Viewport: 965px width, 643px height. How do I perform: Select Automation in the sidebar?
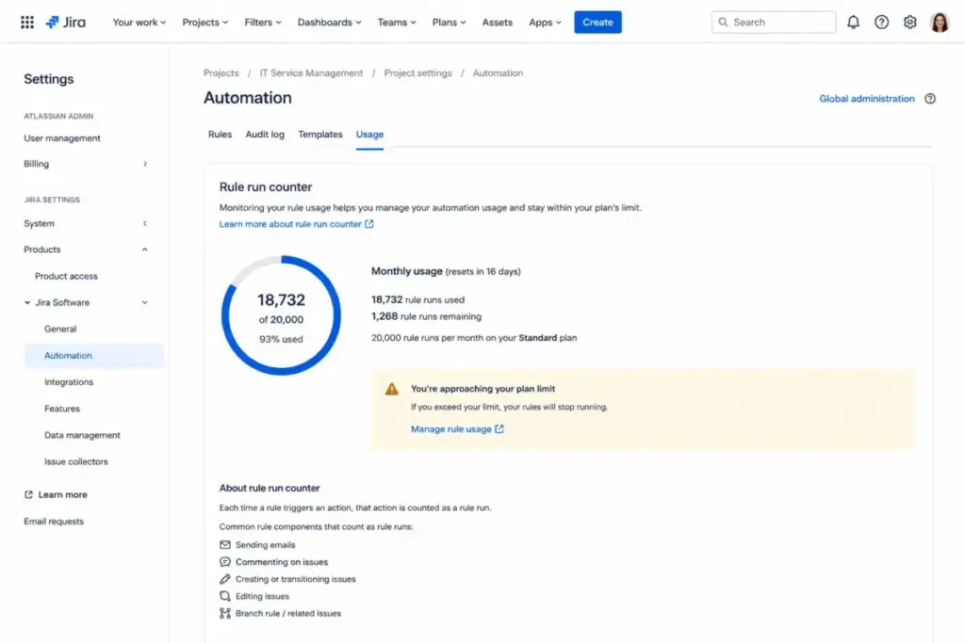click(93, 355)
